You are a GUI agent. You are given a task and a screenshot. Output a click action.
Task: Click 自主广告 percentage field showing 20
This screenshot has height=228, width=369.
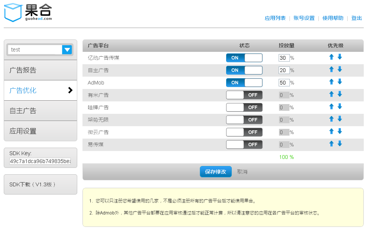click(284, 70)
